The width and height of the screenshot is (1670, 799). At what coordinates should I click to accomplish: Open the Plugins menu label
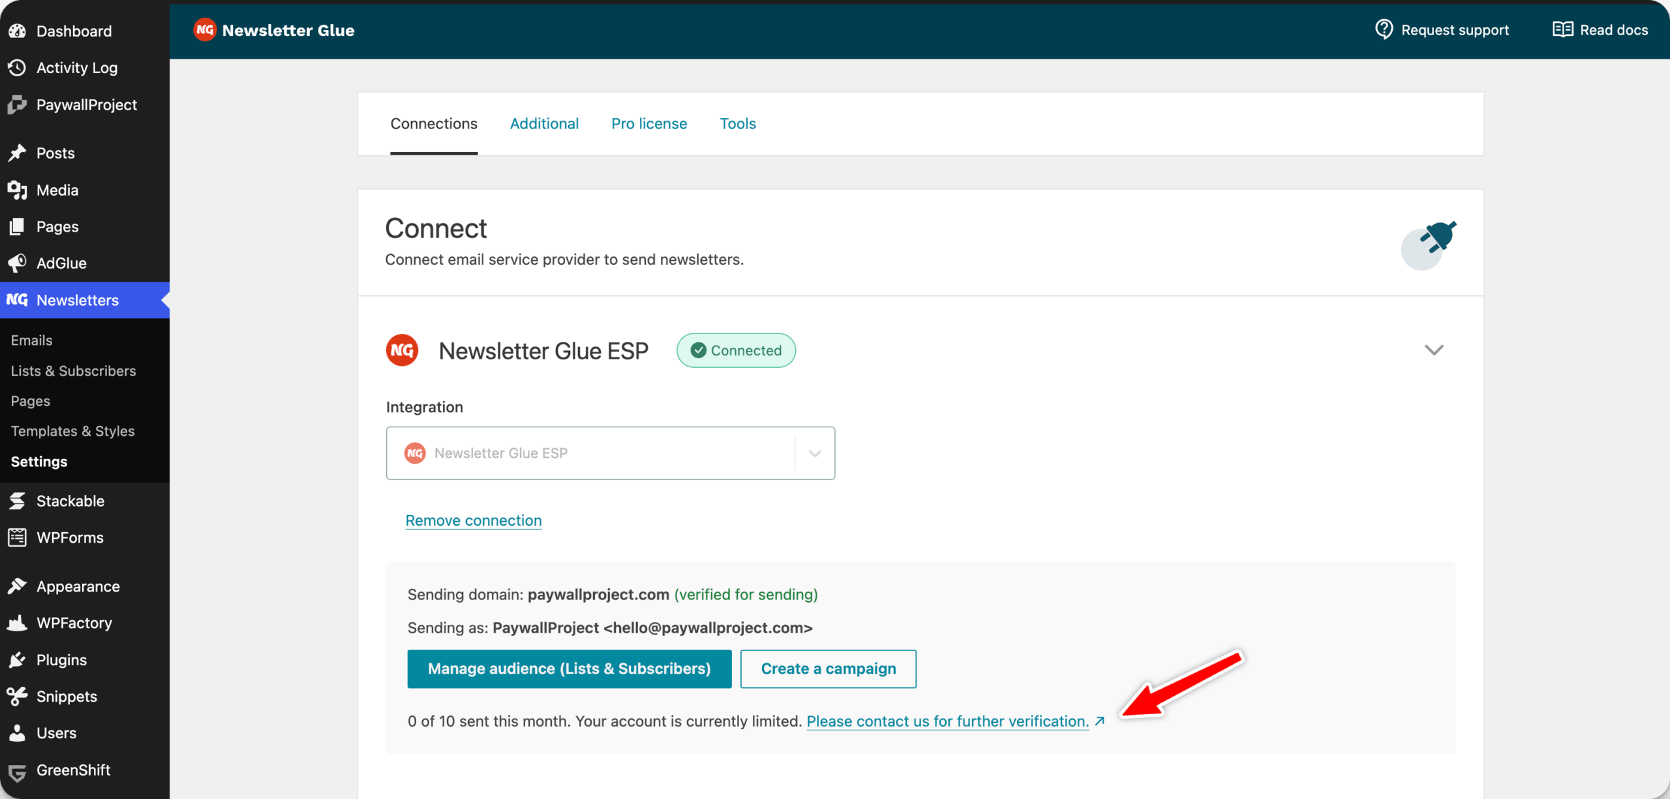(61, 659)
